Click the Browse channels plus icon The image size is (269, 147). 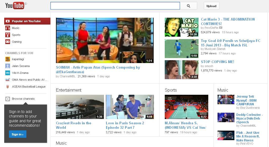pos(8,99)
